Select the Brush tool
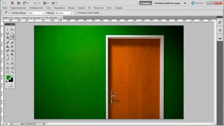Image resolution: width=224 pixels, height=126 pixels. [x=12, y=42]
